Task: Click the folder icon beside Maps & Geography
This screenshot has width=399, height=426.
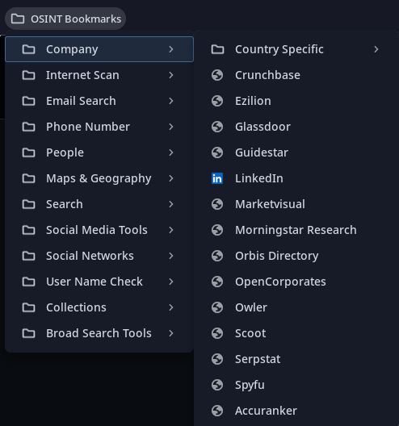Action: 28,178
